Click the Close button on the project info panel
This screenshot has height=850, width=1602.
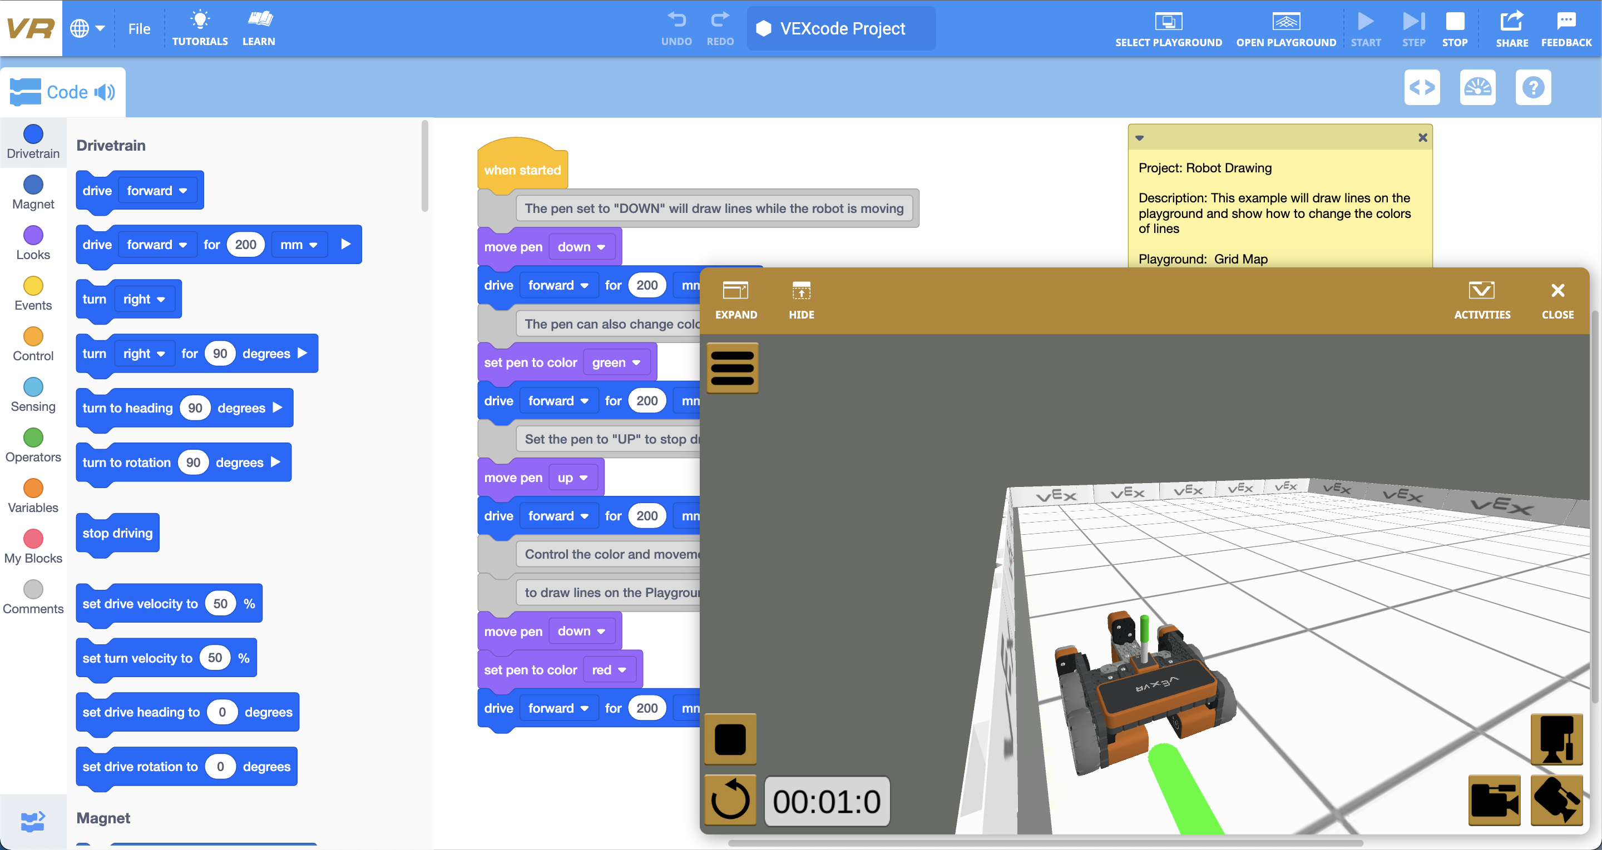tap(1423, 138)
